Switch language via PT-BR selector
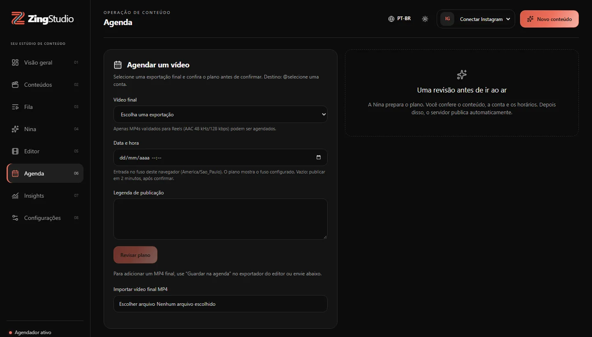The image size is (592, 337). [400, 19]
